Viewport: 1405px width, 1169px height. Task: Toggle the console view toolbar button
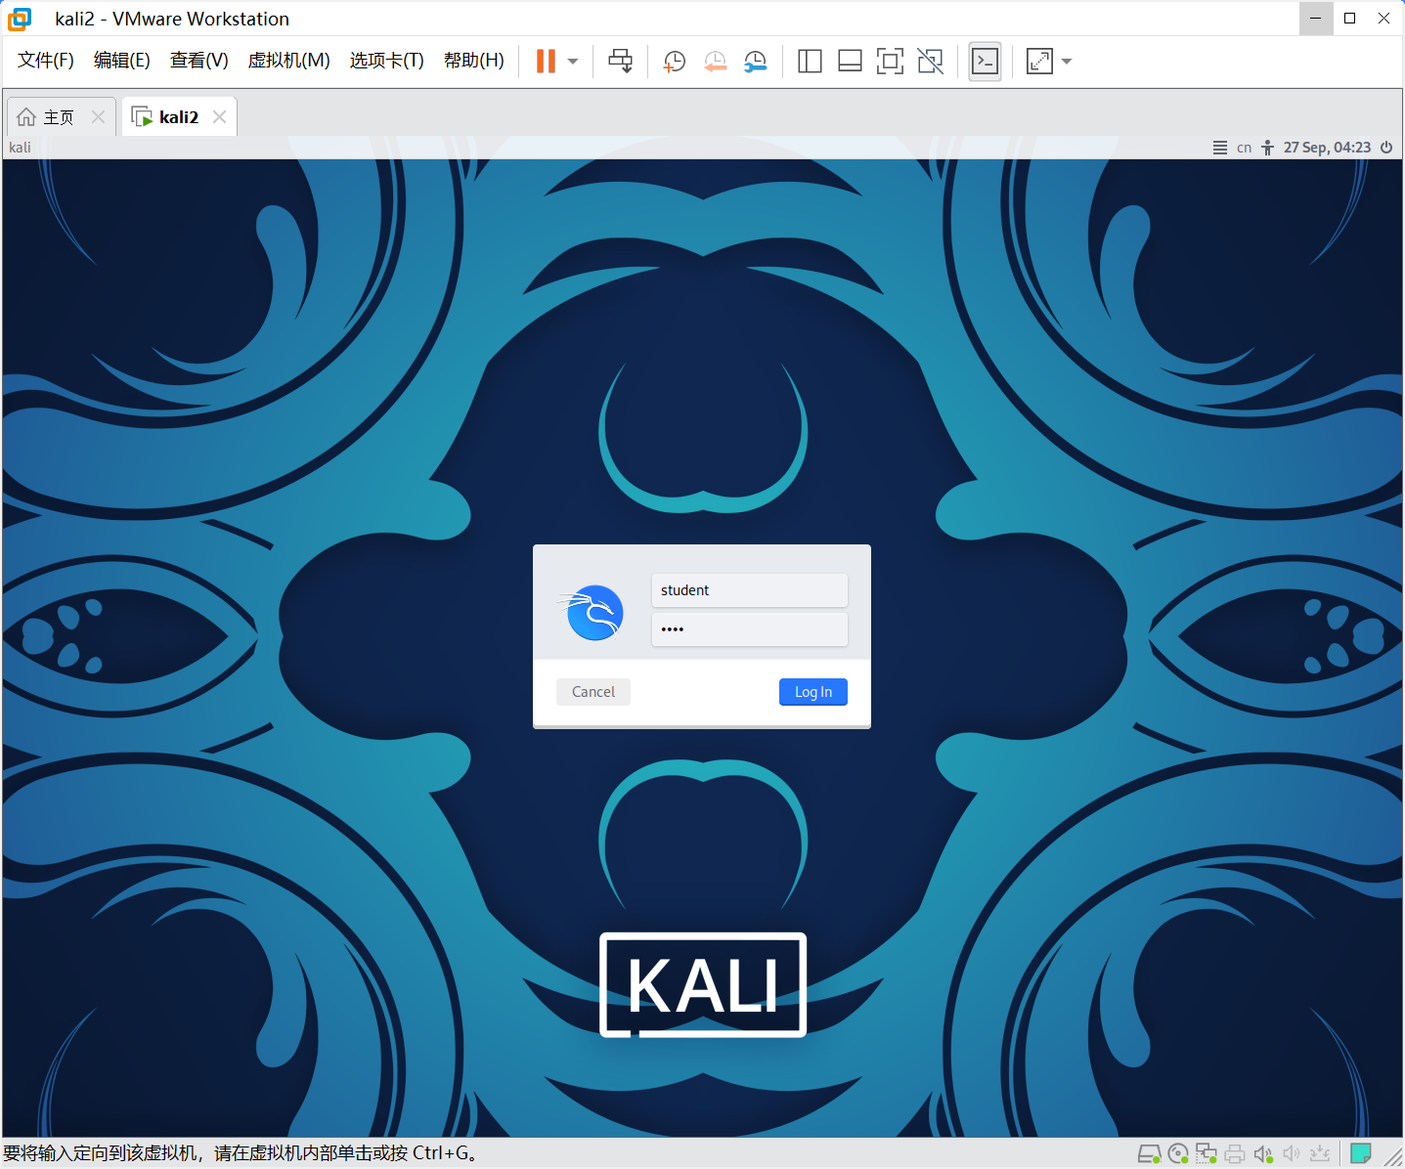point(985,62)
